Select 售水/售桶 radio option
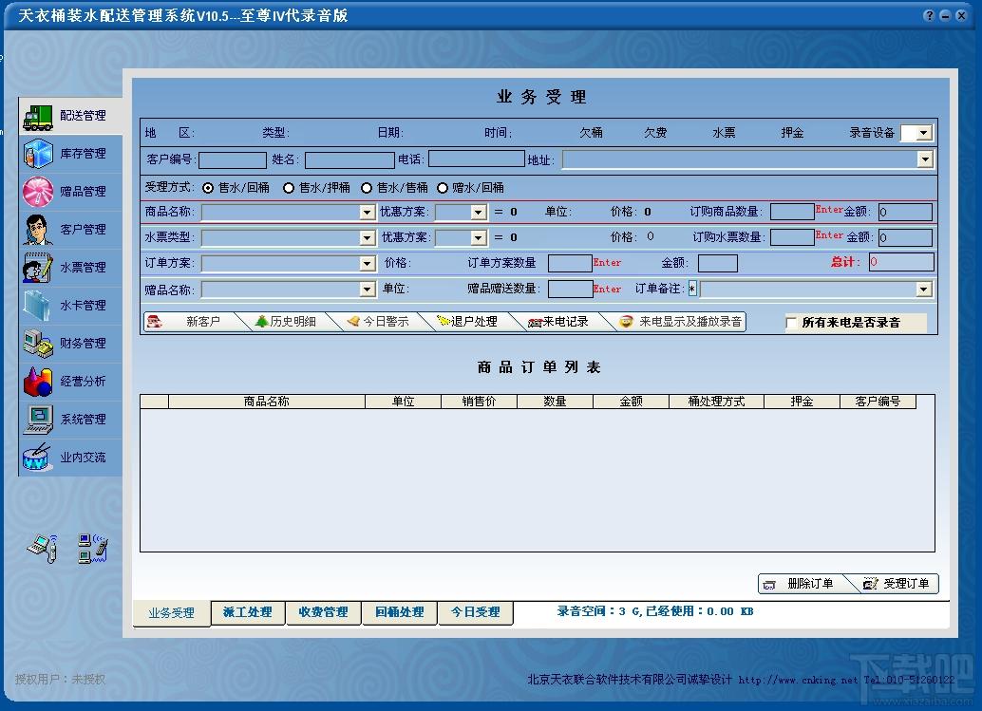982x711 pixels. click(367, 188)
